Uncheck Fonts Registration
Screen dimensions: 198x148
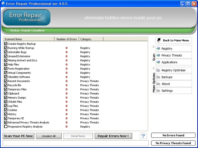(x=6, y=69)
